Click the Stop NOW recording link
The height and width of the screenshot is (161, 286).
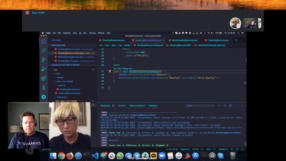[x=38, y=13]
